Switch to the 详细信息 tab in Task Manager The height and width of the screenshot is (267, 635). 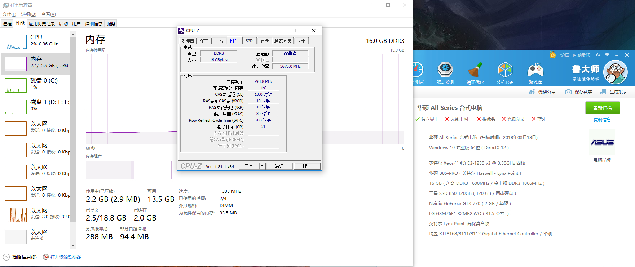(94, 23)
